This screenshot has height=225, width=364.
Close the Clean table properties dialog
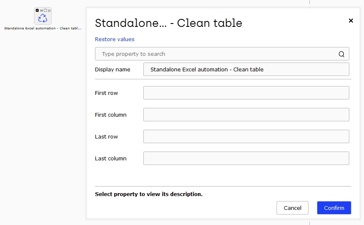tap(351, 21)
